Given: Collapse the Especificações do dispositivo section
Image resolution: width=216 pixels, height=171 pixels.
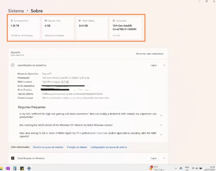Looking at the screenshot, I should tap(164, 65).
